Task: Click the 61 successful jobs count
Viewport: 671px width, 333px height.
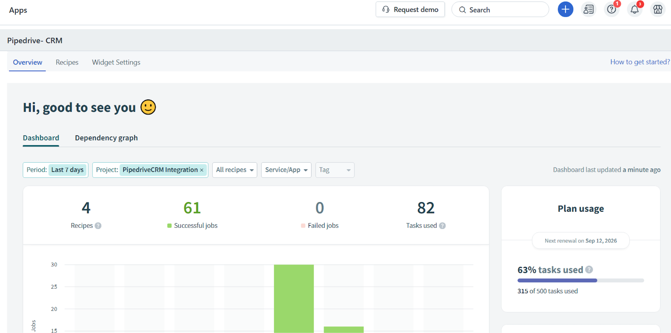Action: coord(192,208)
